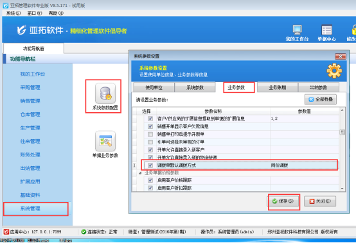Open the 系统 menu in menu bar
Image resolution: width=356 pixels, height=243 pixels.
pos(13,13)
